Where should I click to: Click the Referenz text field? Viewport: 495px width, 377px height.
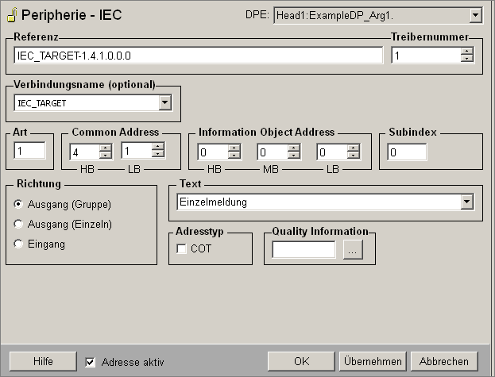pyautogui.click(x=199, y=56)
